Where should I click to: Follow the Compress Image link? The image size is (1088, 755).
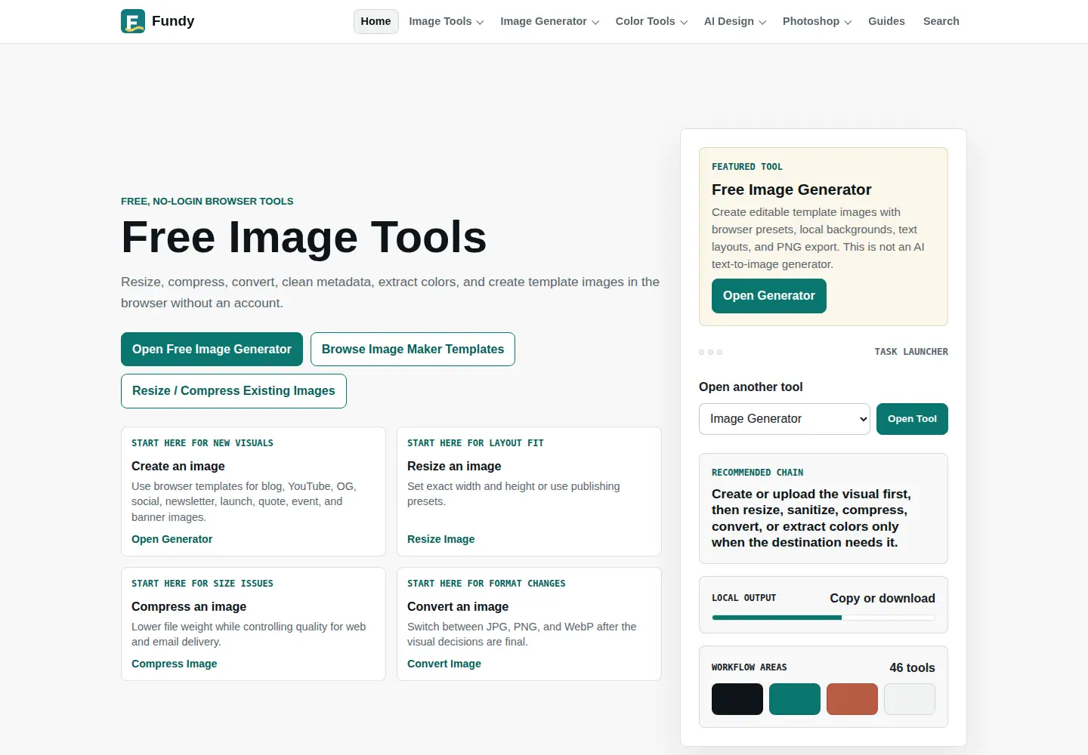[x=174, y=664]
